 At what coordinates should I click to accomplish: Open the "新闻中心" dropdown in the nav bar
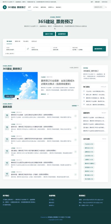pyautogui.click(x=51, y=7)
